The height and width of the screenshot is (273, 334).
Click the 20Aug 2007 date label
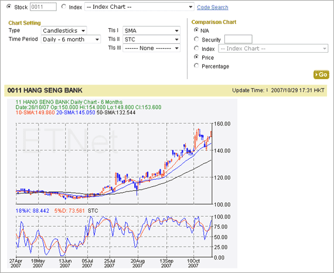[137, 263]
